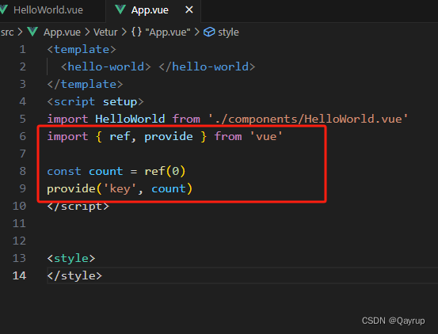Screen dimensions: 438x334
Task: Click the </hello-world> closing tag
Action: tap(207, 67)
